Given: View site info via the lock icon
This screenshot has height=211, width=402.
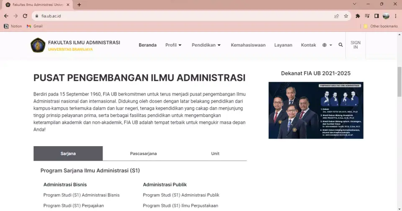Looking at the screenshot, I should 37,16.
